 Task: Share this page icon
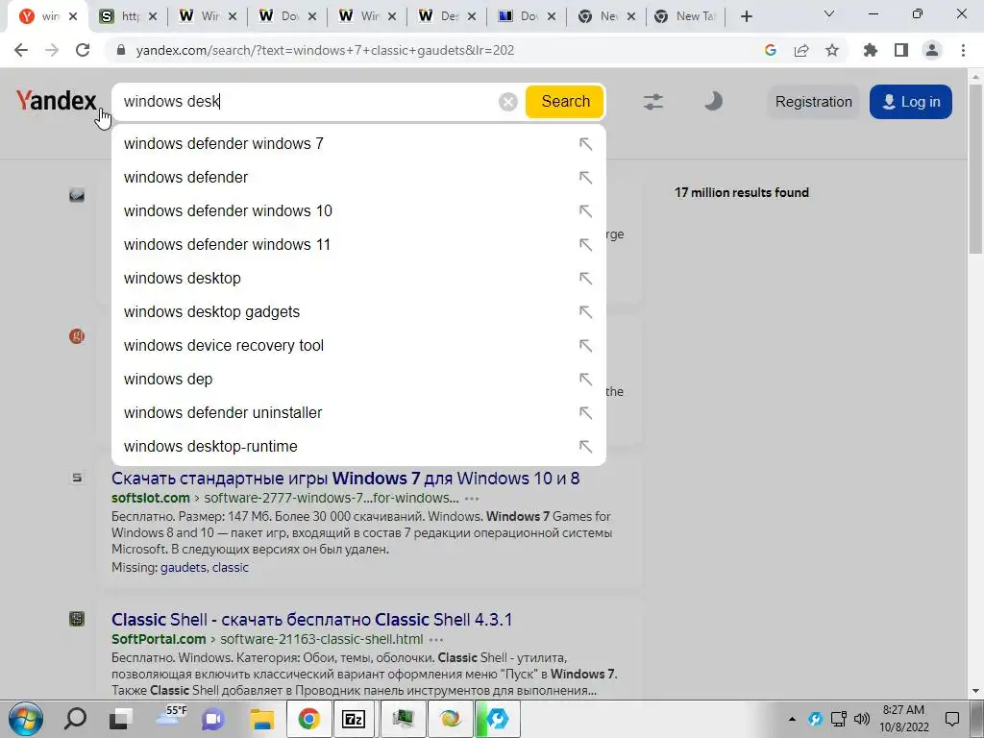(801, 50)
